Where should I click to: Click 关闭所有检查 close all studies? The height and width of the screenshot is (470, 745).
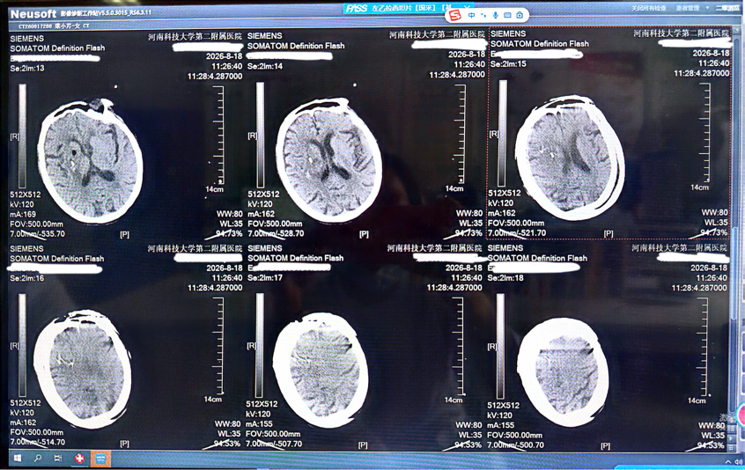[648, 8]
